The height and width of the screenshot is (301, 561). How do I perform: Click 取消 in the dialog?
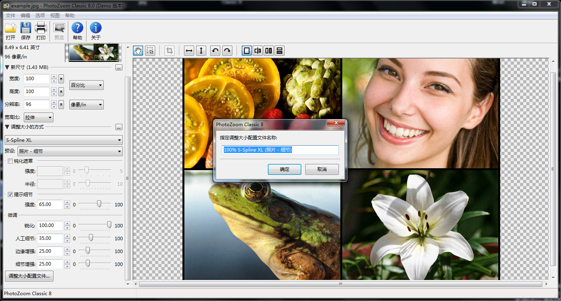322,169
